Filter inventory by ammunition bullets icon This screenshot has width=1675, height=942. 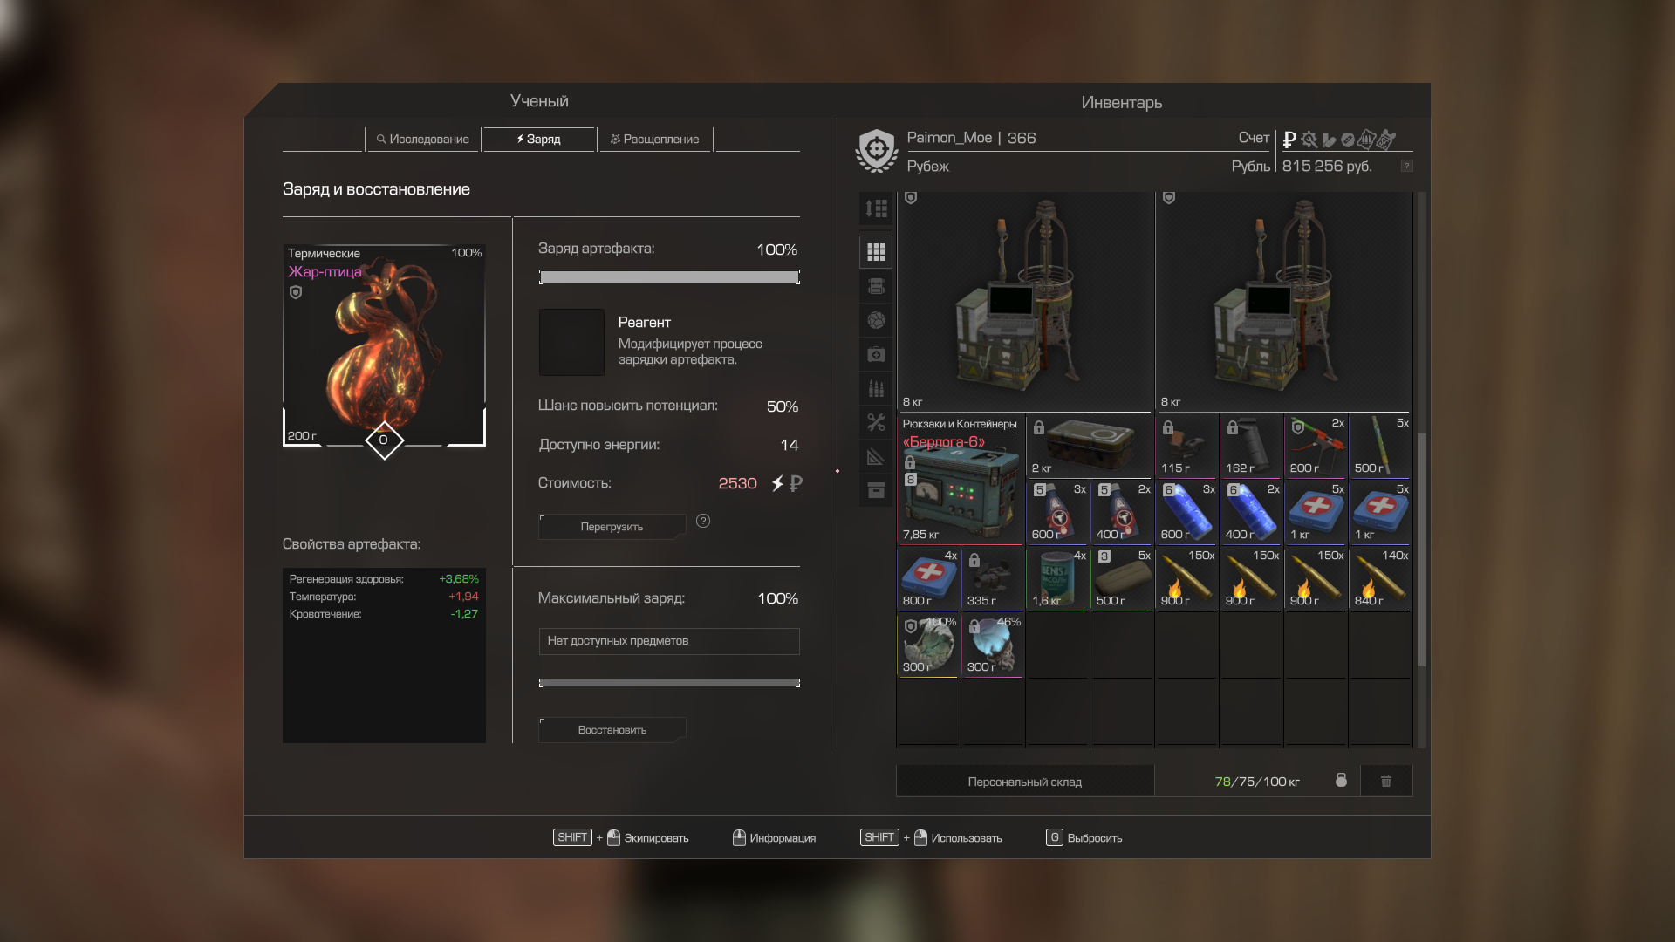point(876,388)
